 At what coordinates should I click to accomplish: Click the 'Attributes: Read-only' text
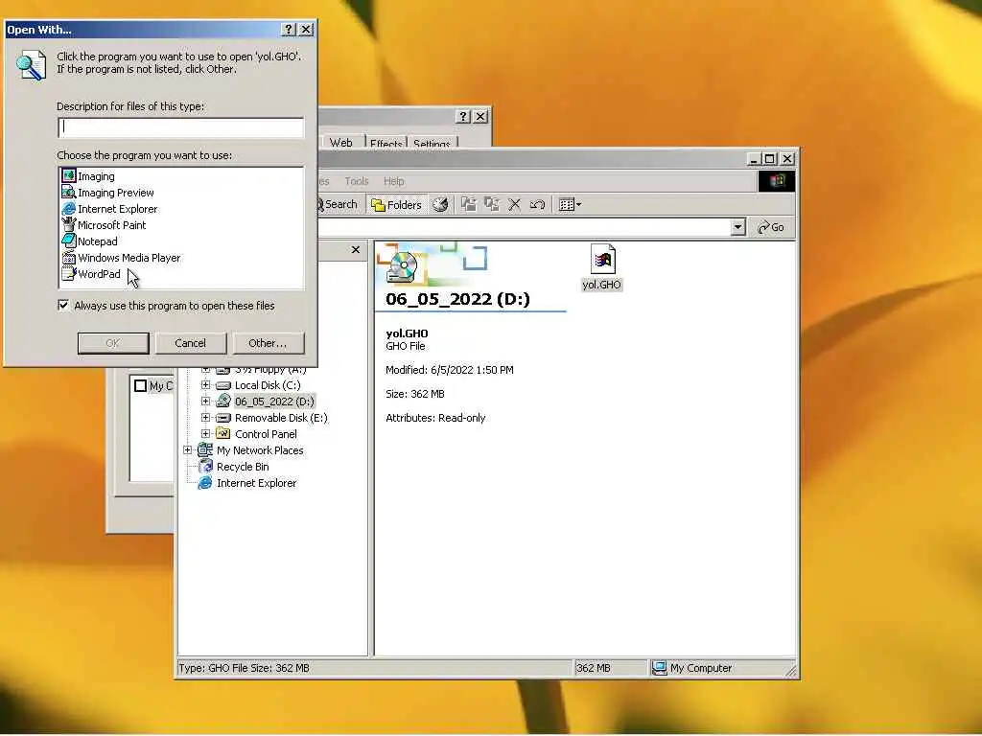(435, 418)
